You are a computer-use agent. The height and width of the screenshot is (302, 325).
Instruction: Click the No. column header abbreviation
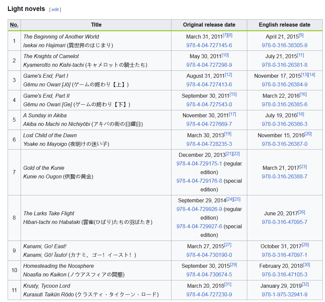[14, 25]
